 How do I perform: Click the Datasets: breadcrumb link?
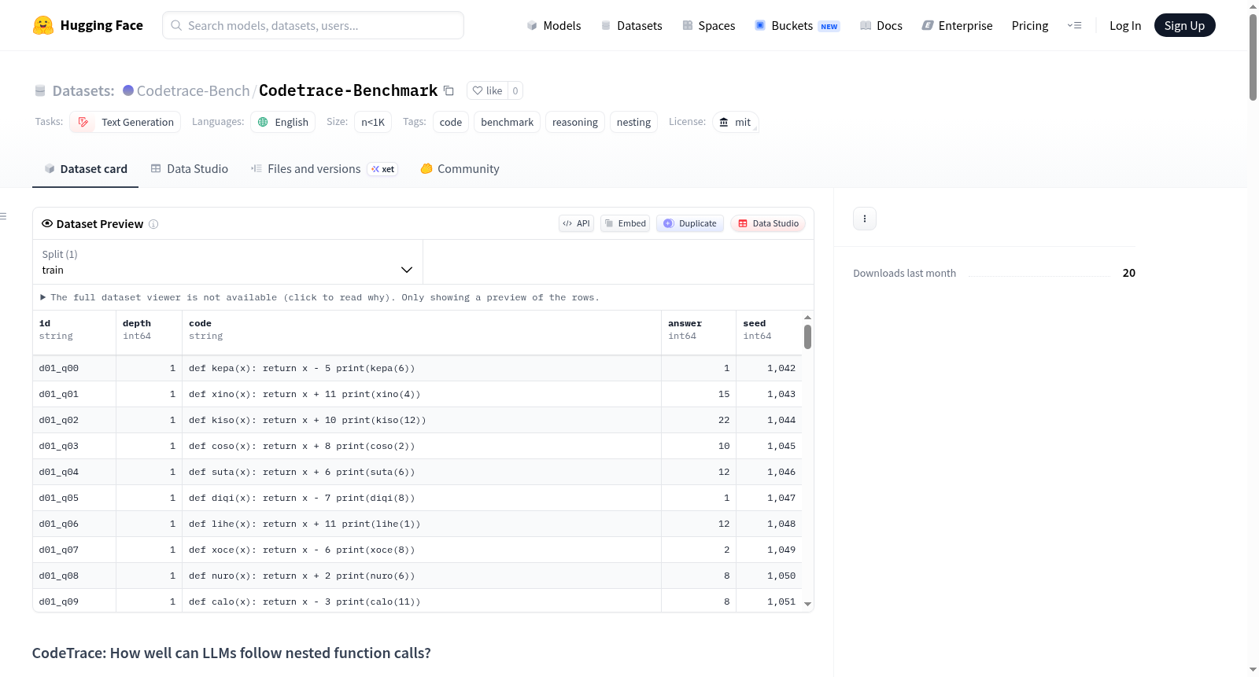coord(83,90)
